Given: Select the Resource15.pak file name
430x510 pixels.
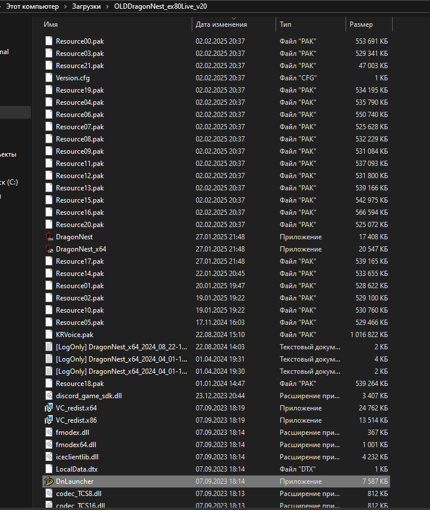Looking at the screenshot, I should 80,200.
